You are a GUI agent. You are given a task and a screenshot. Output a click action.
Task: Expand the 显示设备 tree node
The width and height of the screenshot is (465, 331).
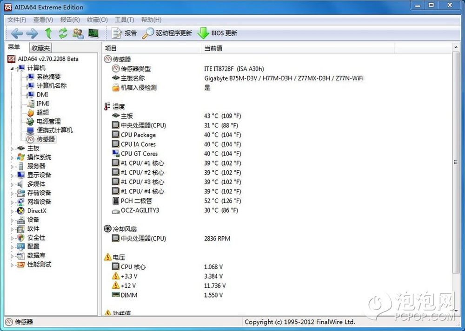pyautogui.click(x=12, y=175)
